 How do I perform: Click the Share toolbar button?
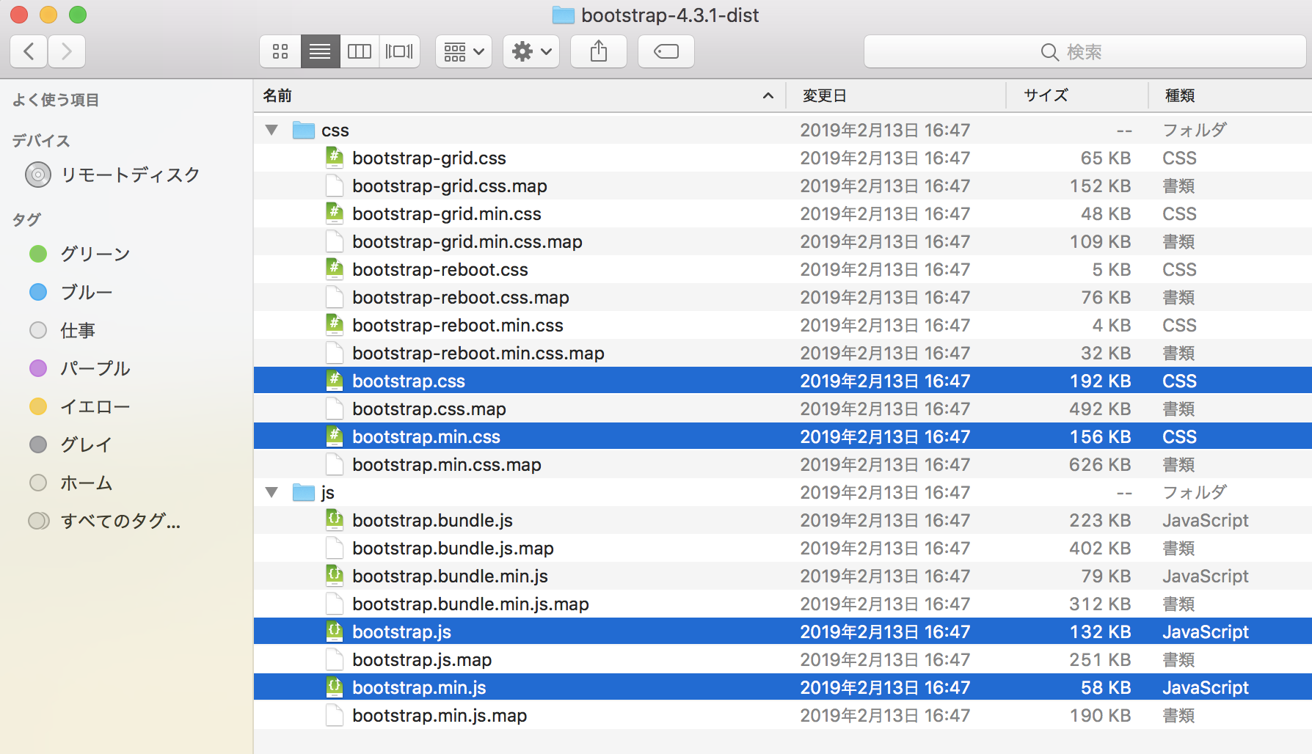pos(599,51)
